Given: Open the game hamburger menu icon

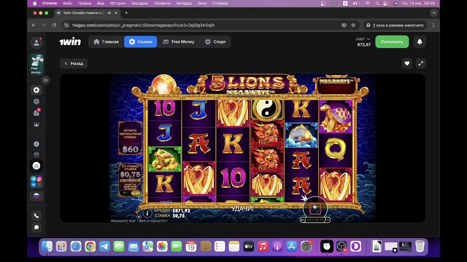Looking at the screenshot, I should tap(139, 210).
